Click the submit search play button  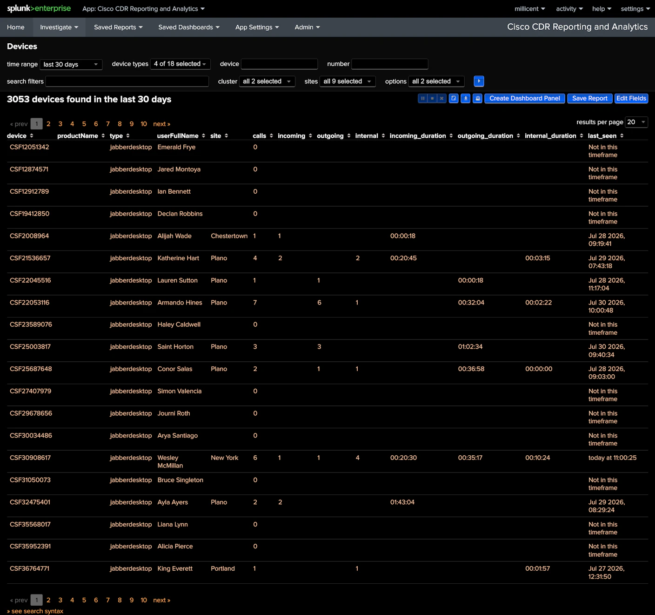click(479, 81)
